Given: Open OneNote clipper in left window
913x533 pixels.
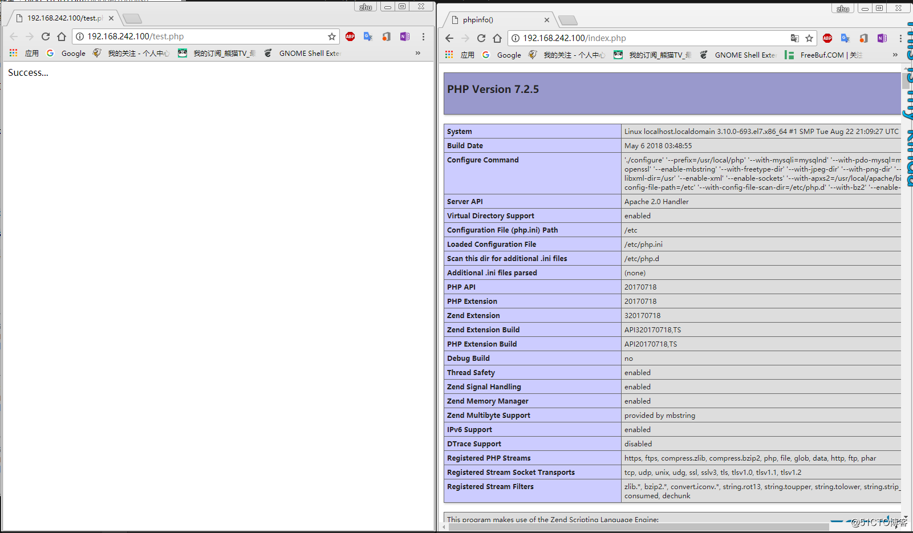Looking at the screenshot, I should tap(405, 36).
